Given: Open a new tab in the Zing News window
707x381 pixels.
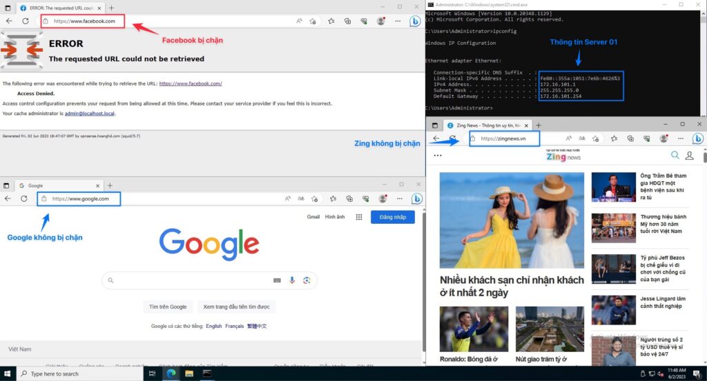Looking at the screenshot, I should pyautogui.click(x=539, y=125).
